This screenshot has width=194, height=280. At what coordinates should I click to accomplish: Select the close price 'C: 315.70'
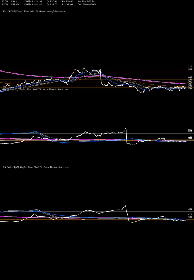click(52, 5)
